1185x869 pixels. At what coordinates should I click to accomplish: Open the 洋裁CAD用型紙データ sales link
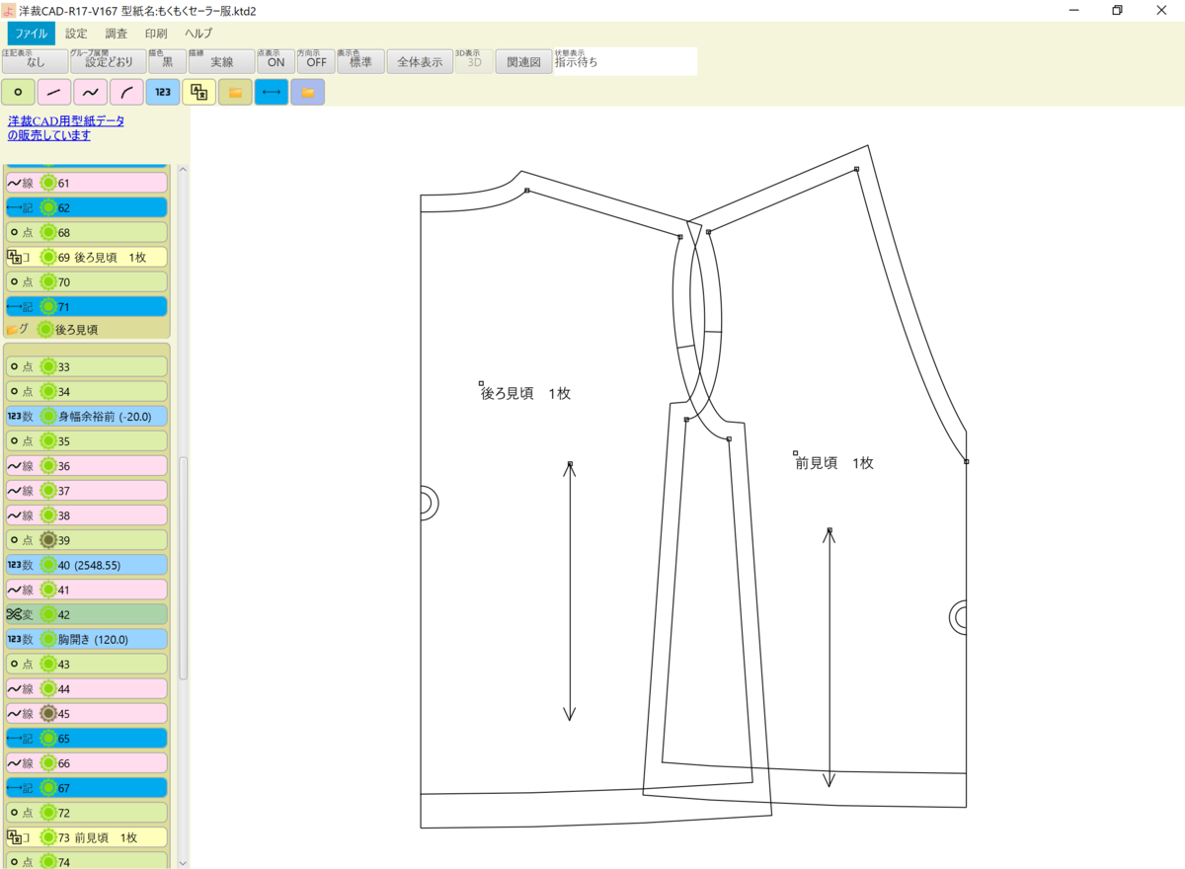[x=66, y=127]
